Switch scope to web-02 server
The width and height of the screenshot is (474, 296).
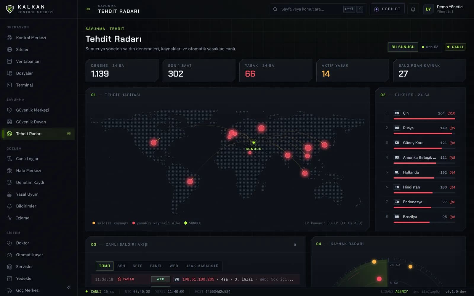click(x=430, y=47)
